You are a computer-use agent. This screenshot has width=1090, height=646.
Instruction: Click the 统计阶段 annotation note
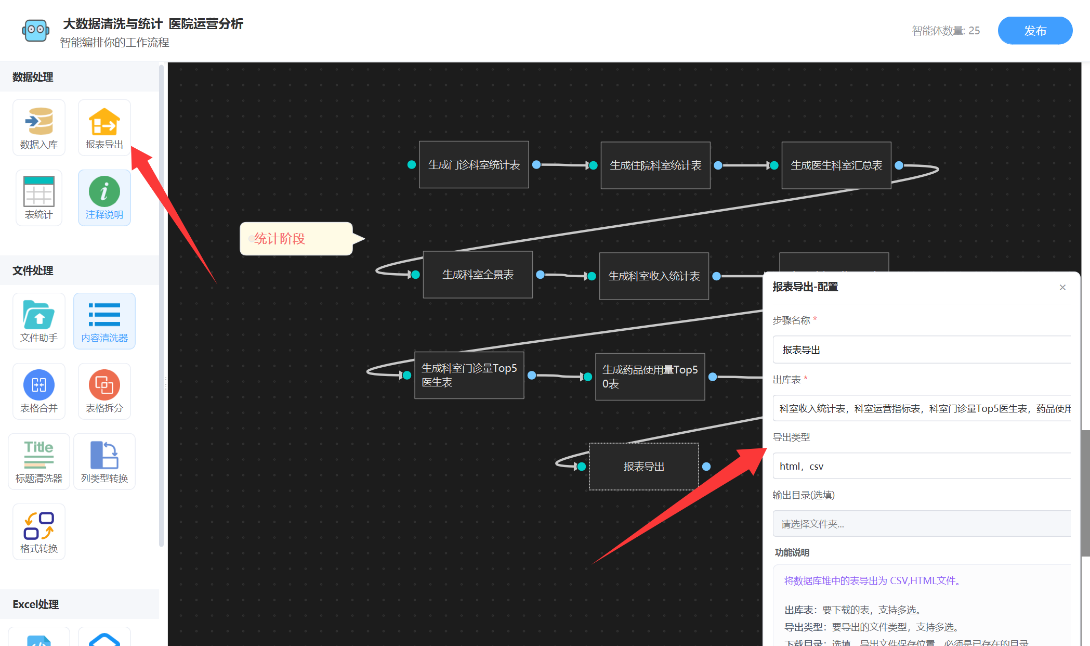pyautogui.click(x=296, y=239)
